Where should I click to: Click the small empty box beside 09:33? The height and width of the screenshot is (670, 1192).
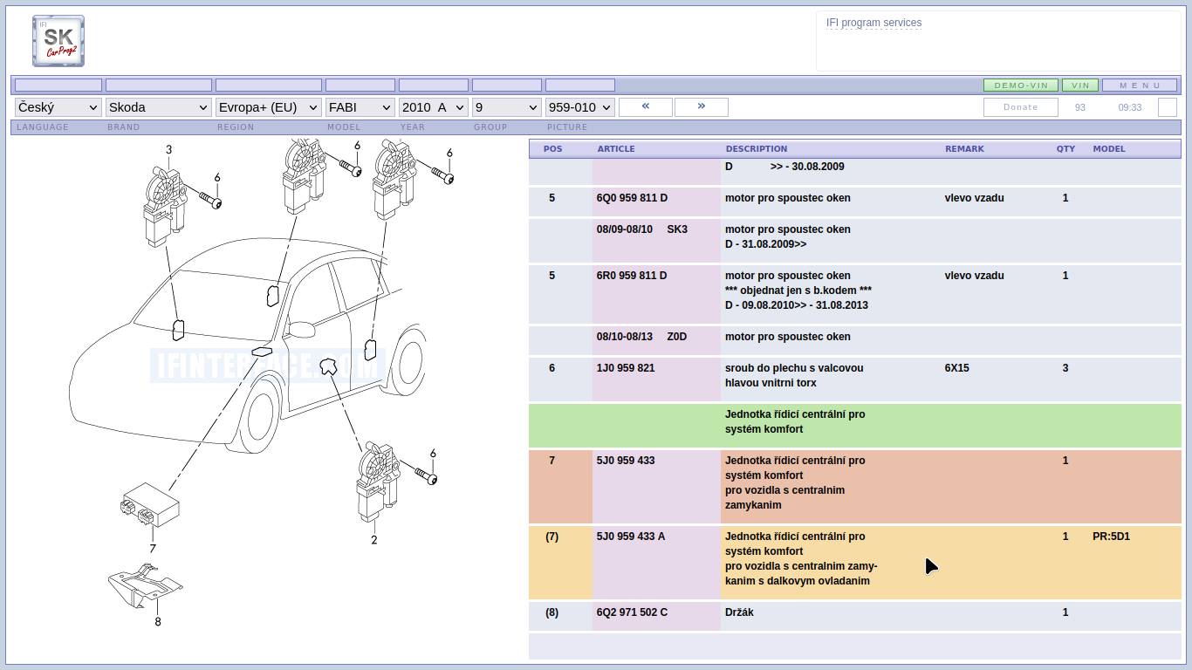[1168, 107]
